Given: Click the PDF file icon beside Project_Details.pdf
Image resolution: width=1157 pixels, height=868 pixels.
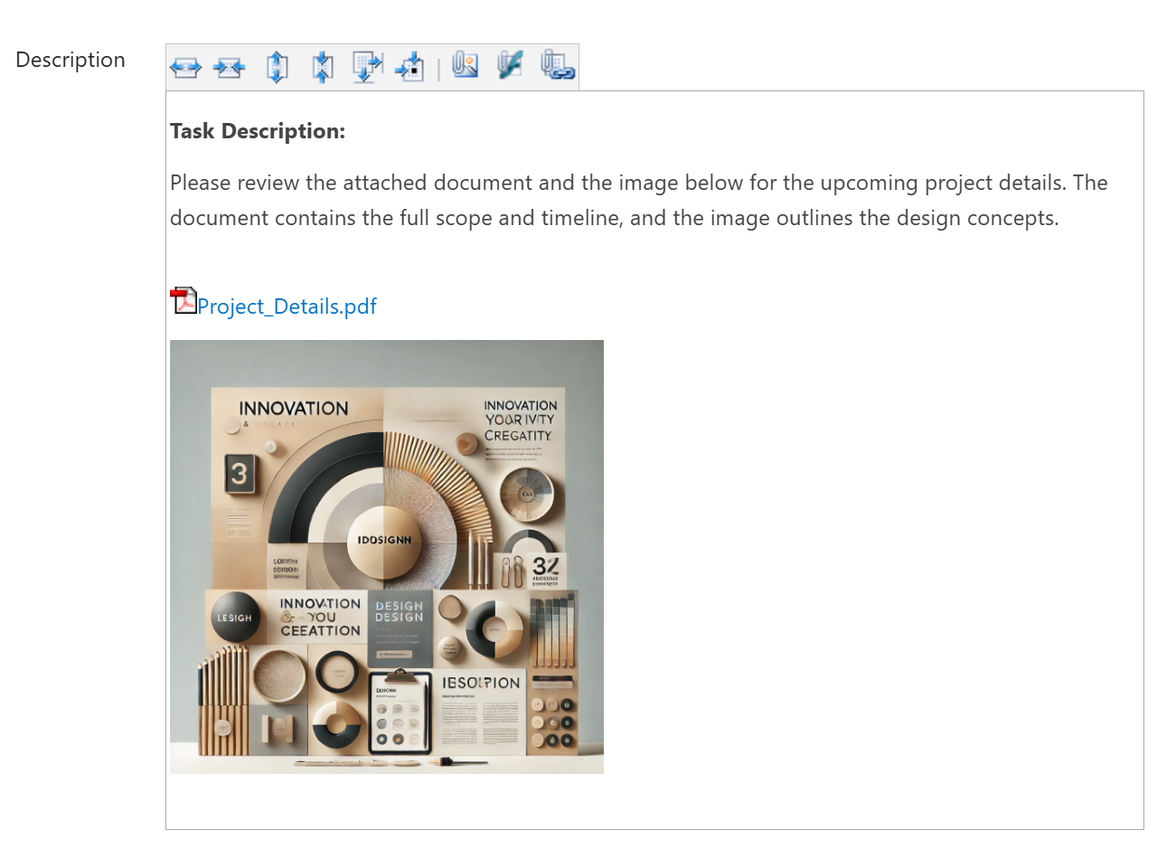Looking at the screenshot, I should pyautogui.click(x=183, y=301).
